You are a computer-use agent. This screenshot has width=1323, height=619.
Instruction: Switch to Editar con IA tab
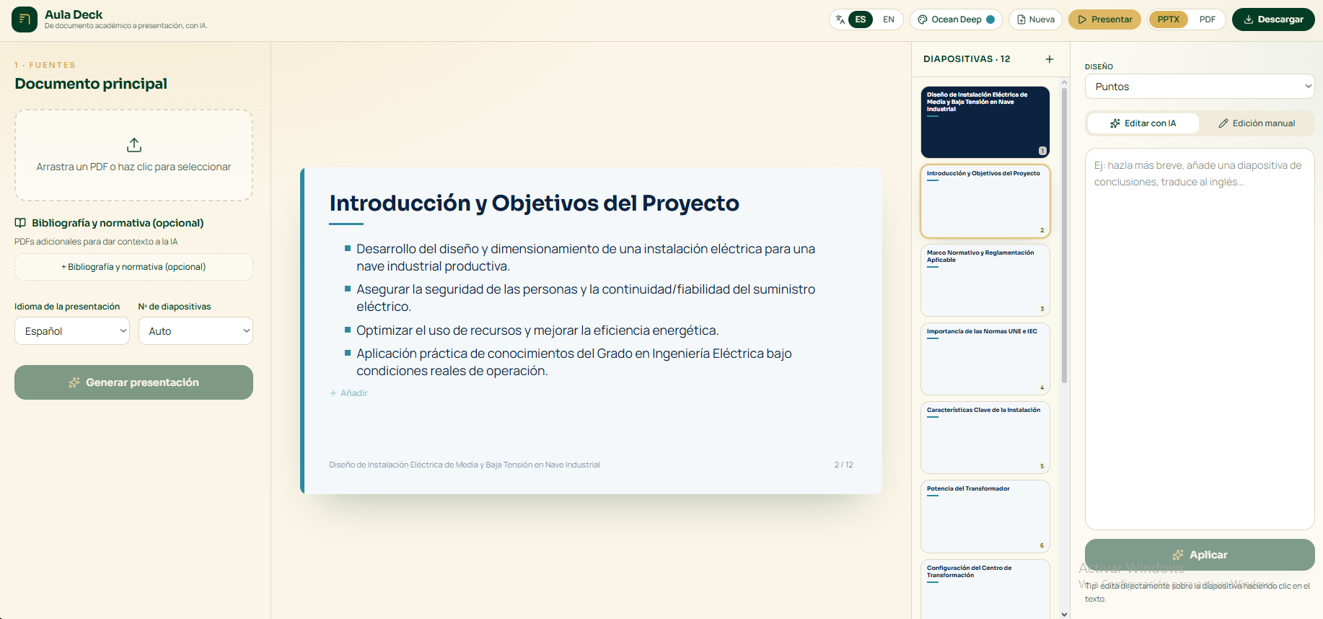[1143, 123]
